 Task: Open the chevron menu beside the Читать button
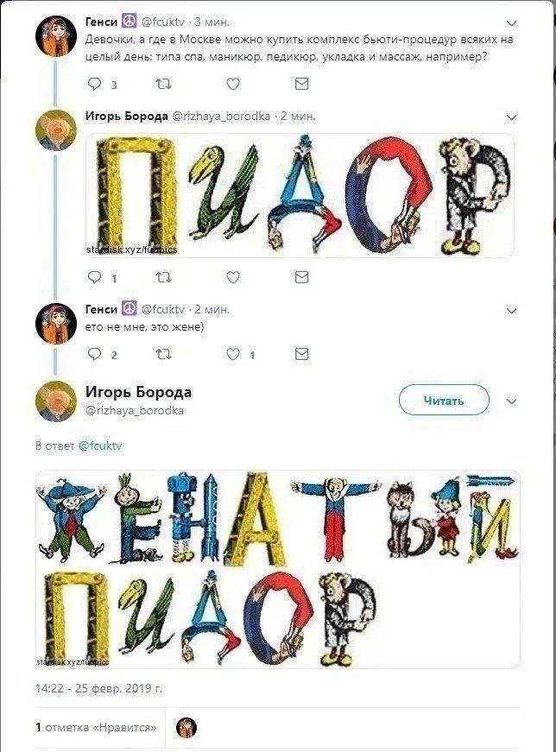click(511, 401)
